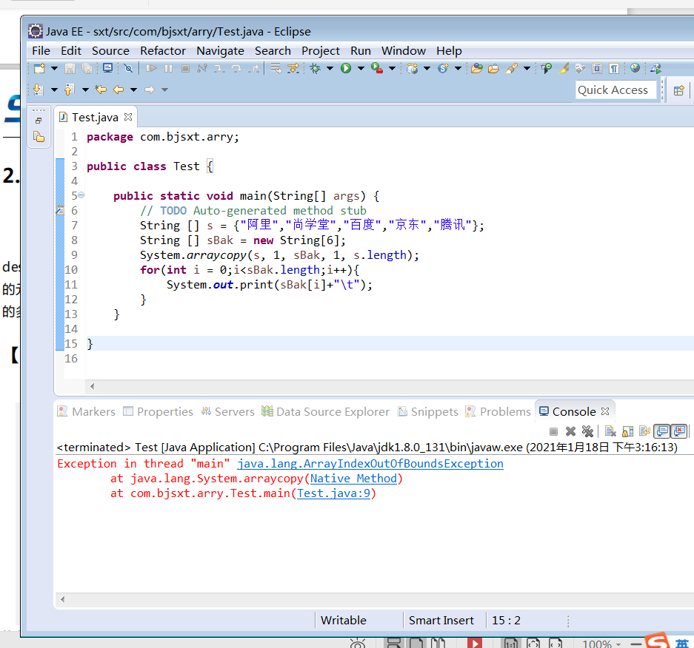The width and height of the screenshot is (694, 648).
Task: Open the Run menu
Action: tap(361, 51)
